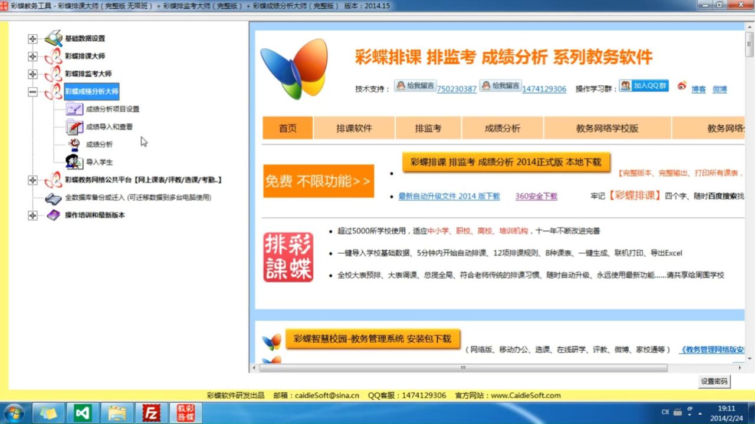Expand the 彩蝶教务网络公共平台 tree node

pos(32,180)
